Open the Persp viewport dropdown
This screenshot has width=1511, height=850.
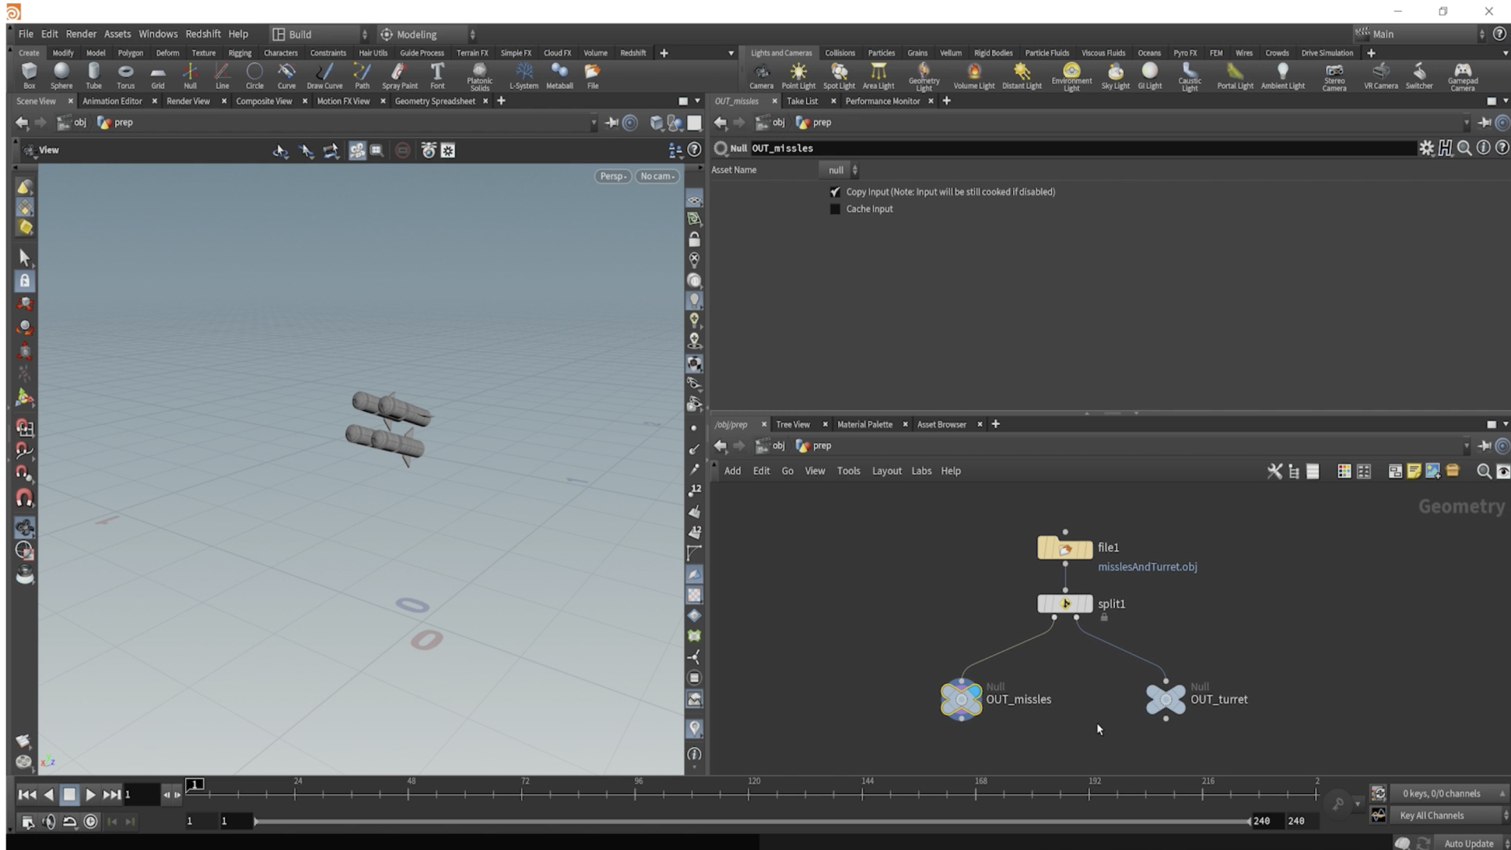(613, 176)
